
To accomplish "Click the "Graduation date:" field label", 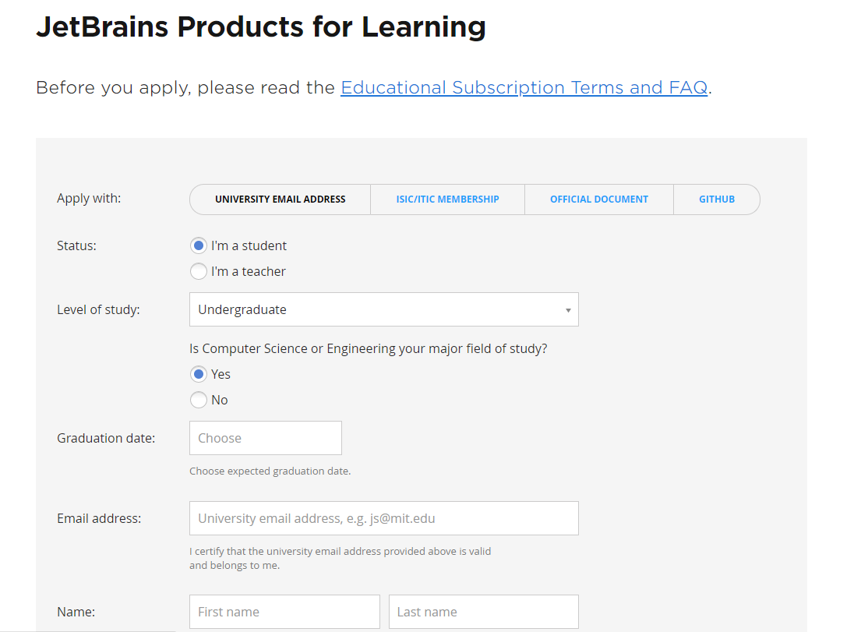I will [106, 438].
